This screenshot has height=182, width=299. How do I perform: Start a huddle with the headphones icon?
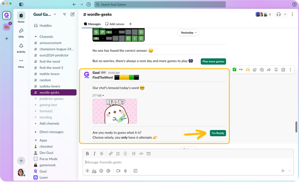click(279, 14)
